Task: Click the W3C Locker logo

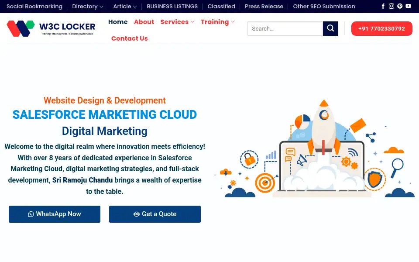Action: [x=51, y=28]
